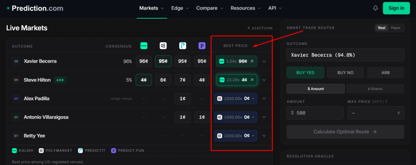Click the Predict.fun legend icon below table
Image resolution: width=416 pixels, height=165 pixels.
(114, 150)
